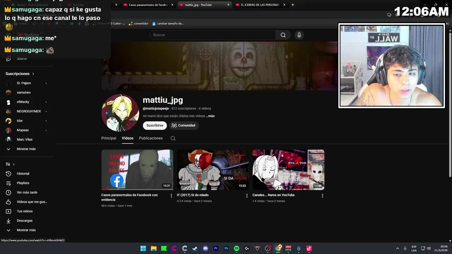Open Kick app from the taskbar

[x=164, y=248]
